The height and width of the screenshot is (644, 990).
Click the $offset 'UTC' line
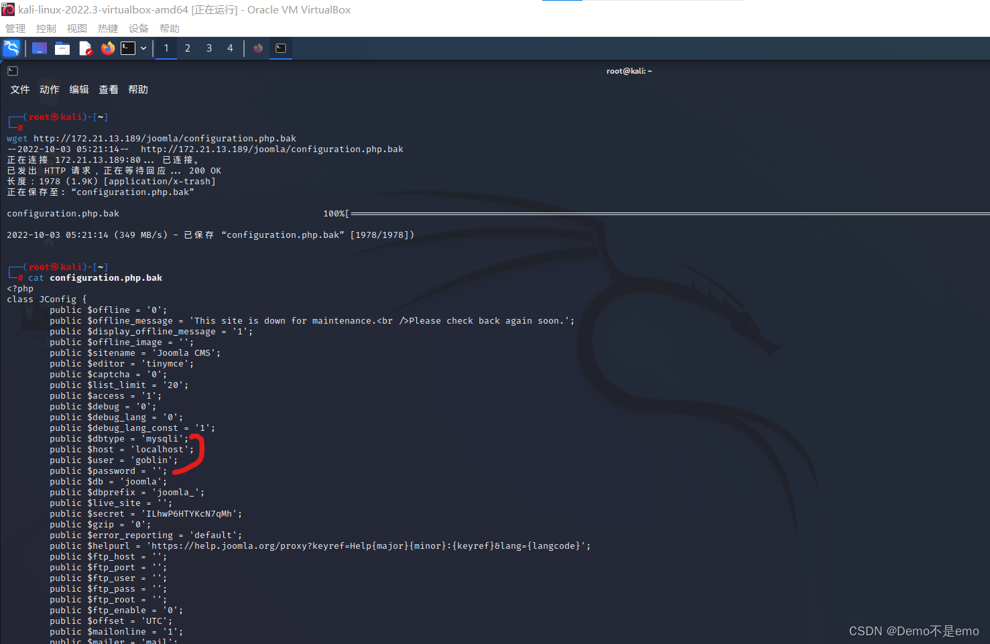pos(111,621)
